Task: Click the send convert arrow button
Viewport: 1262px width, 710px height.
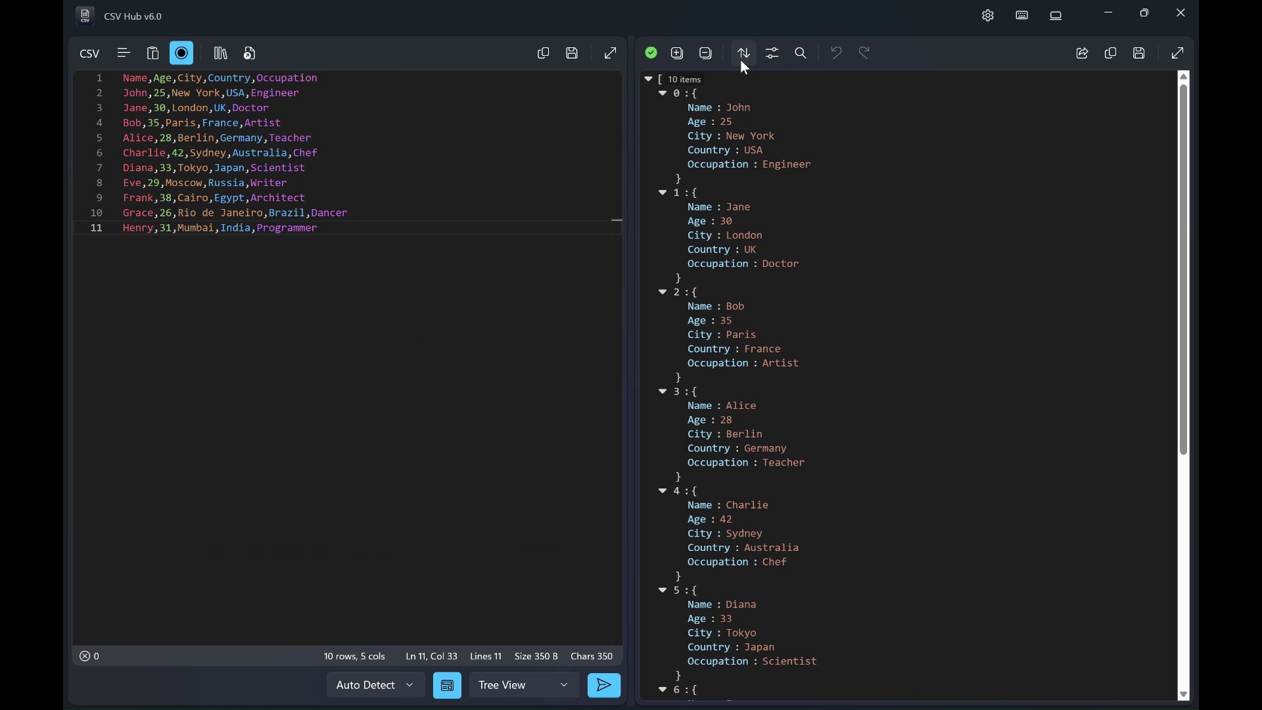Action: coord(605,686)
